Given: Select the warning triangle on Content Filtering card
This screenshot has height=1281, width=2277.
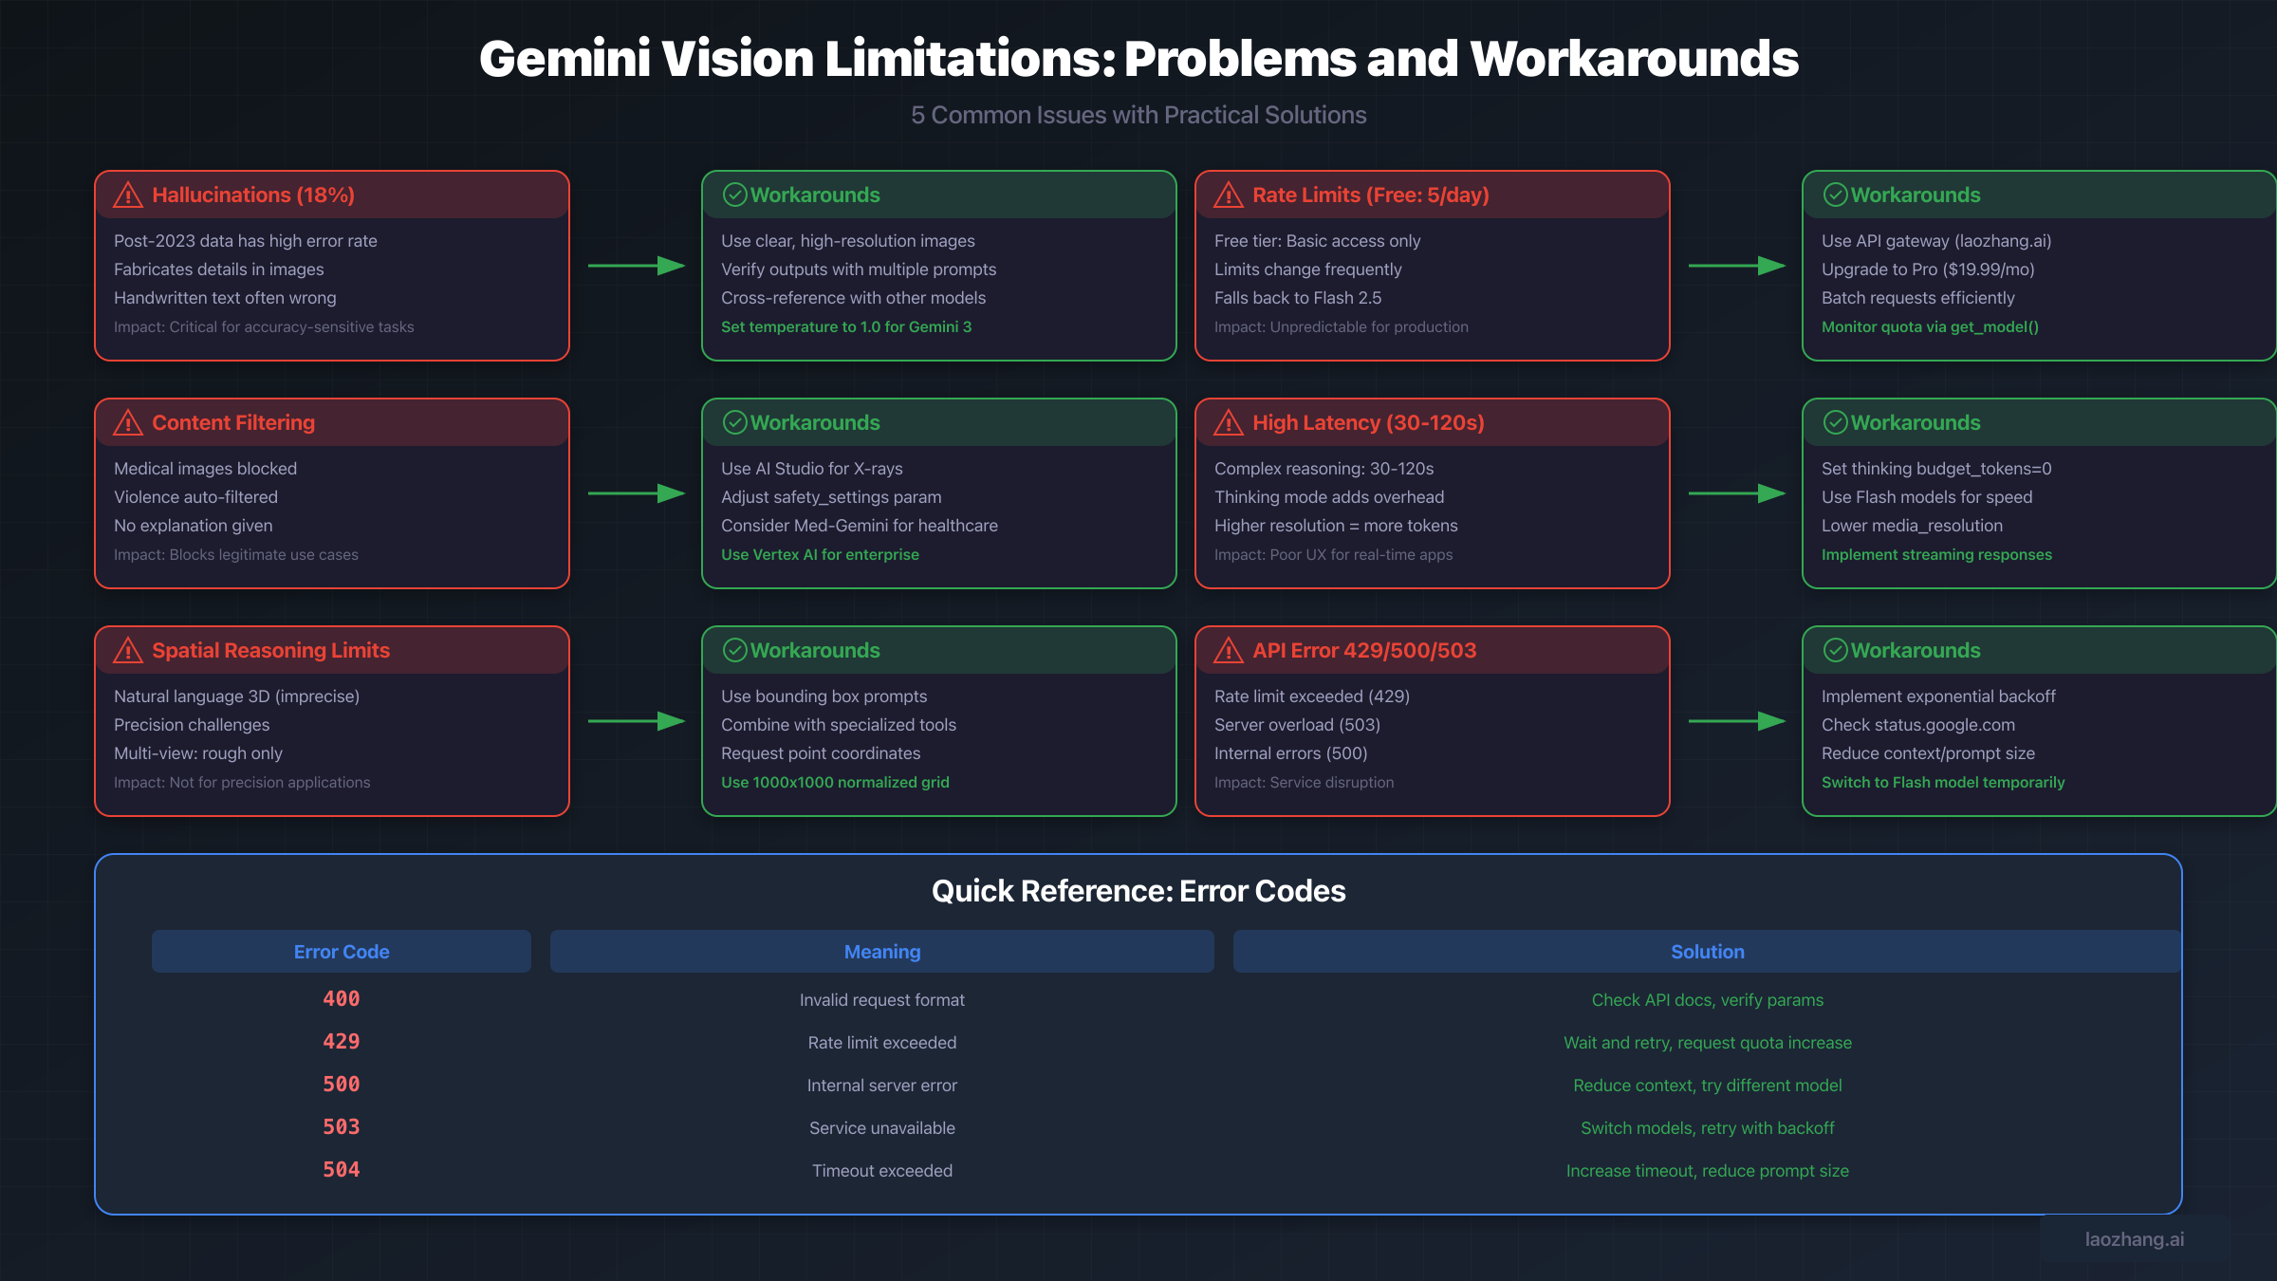Looking at the screenshot, I should point(128,422).
